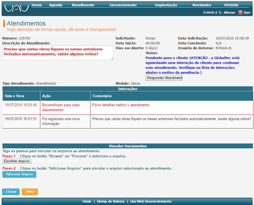Screen dimensions: 254x205
Task: Click the red Sair power icon
Action: (240, 13)
